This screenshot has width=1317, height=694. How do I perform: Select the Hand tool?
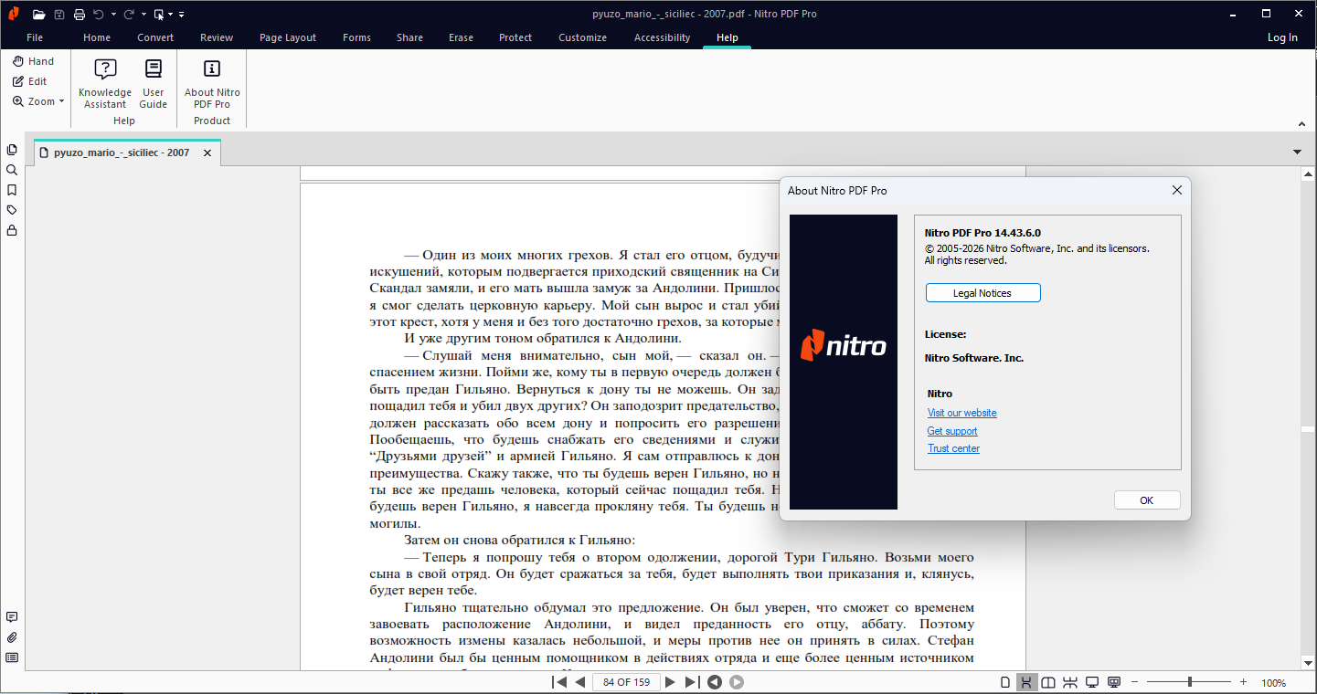pyautogui.click(x=33, y=61)
